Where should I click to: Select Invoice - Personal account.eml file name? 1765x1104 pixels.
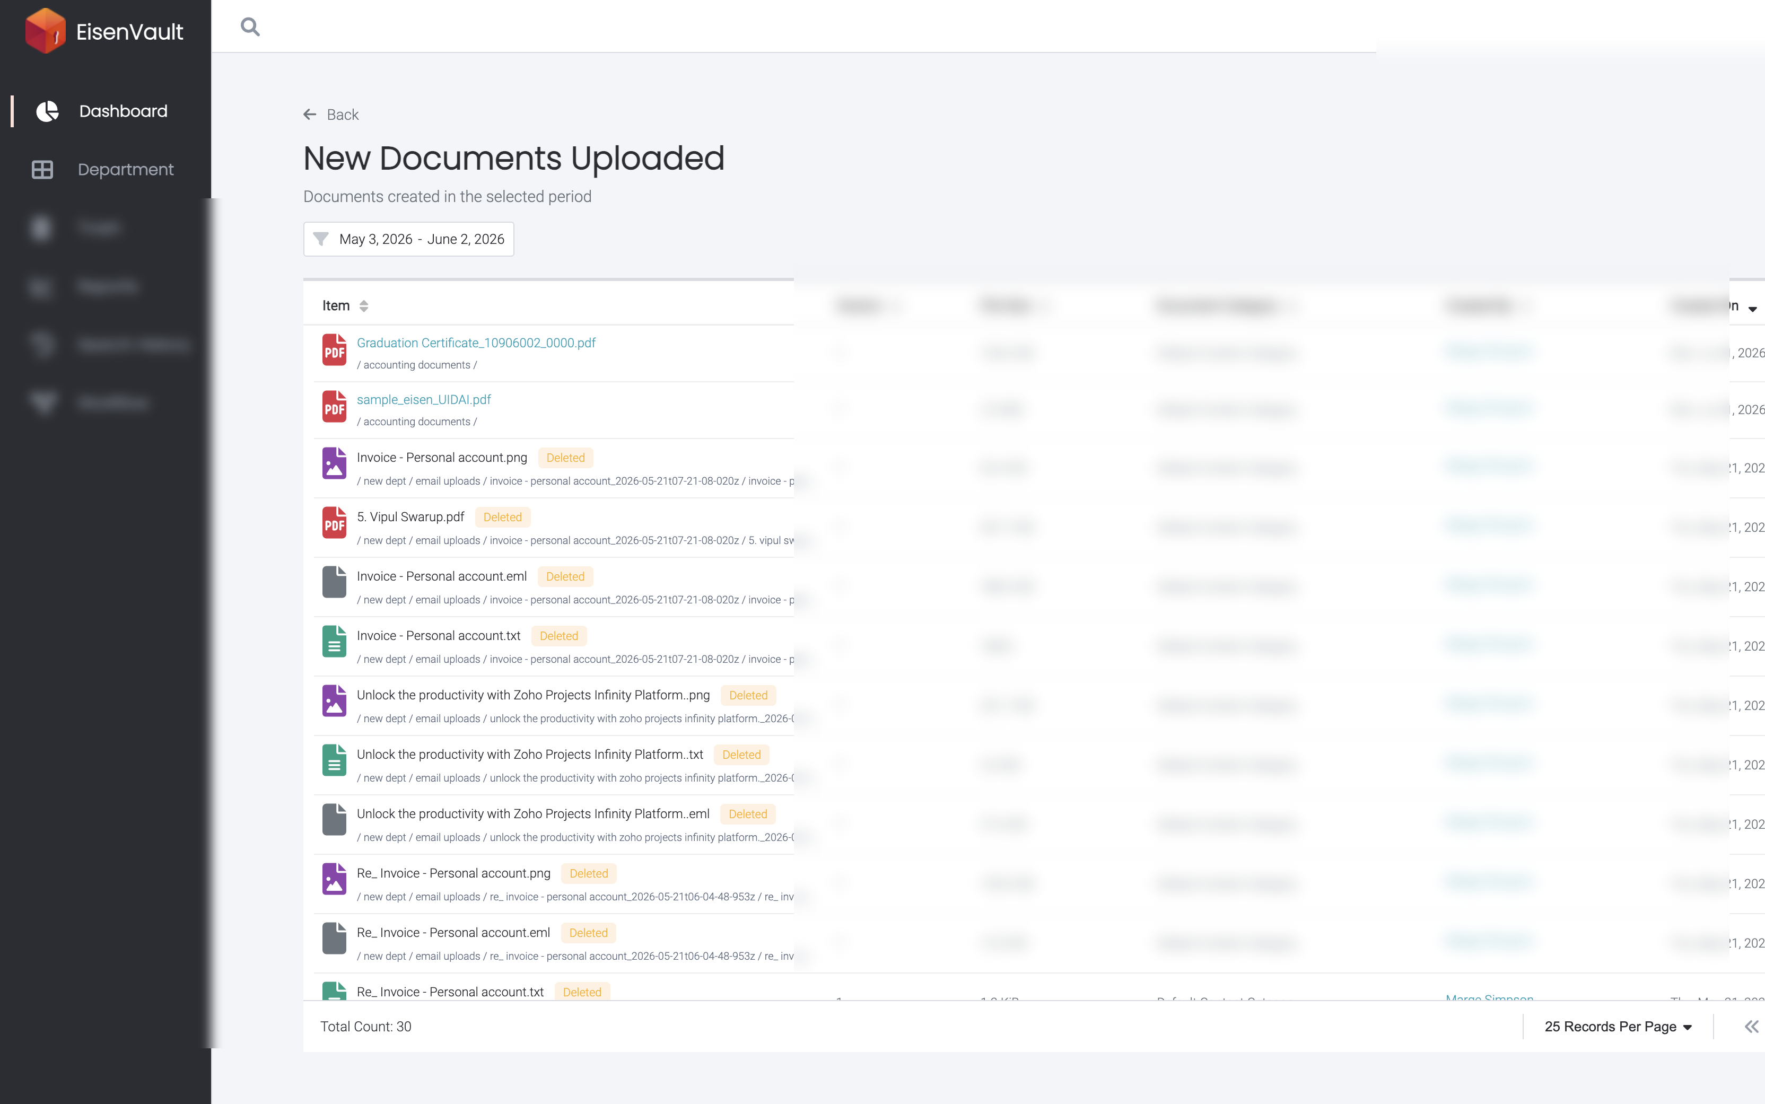tap(442, 576)
